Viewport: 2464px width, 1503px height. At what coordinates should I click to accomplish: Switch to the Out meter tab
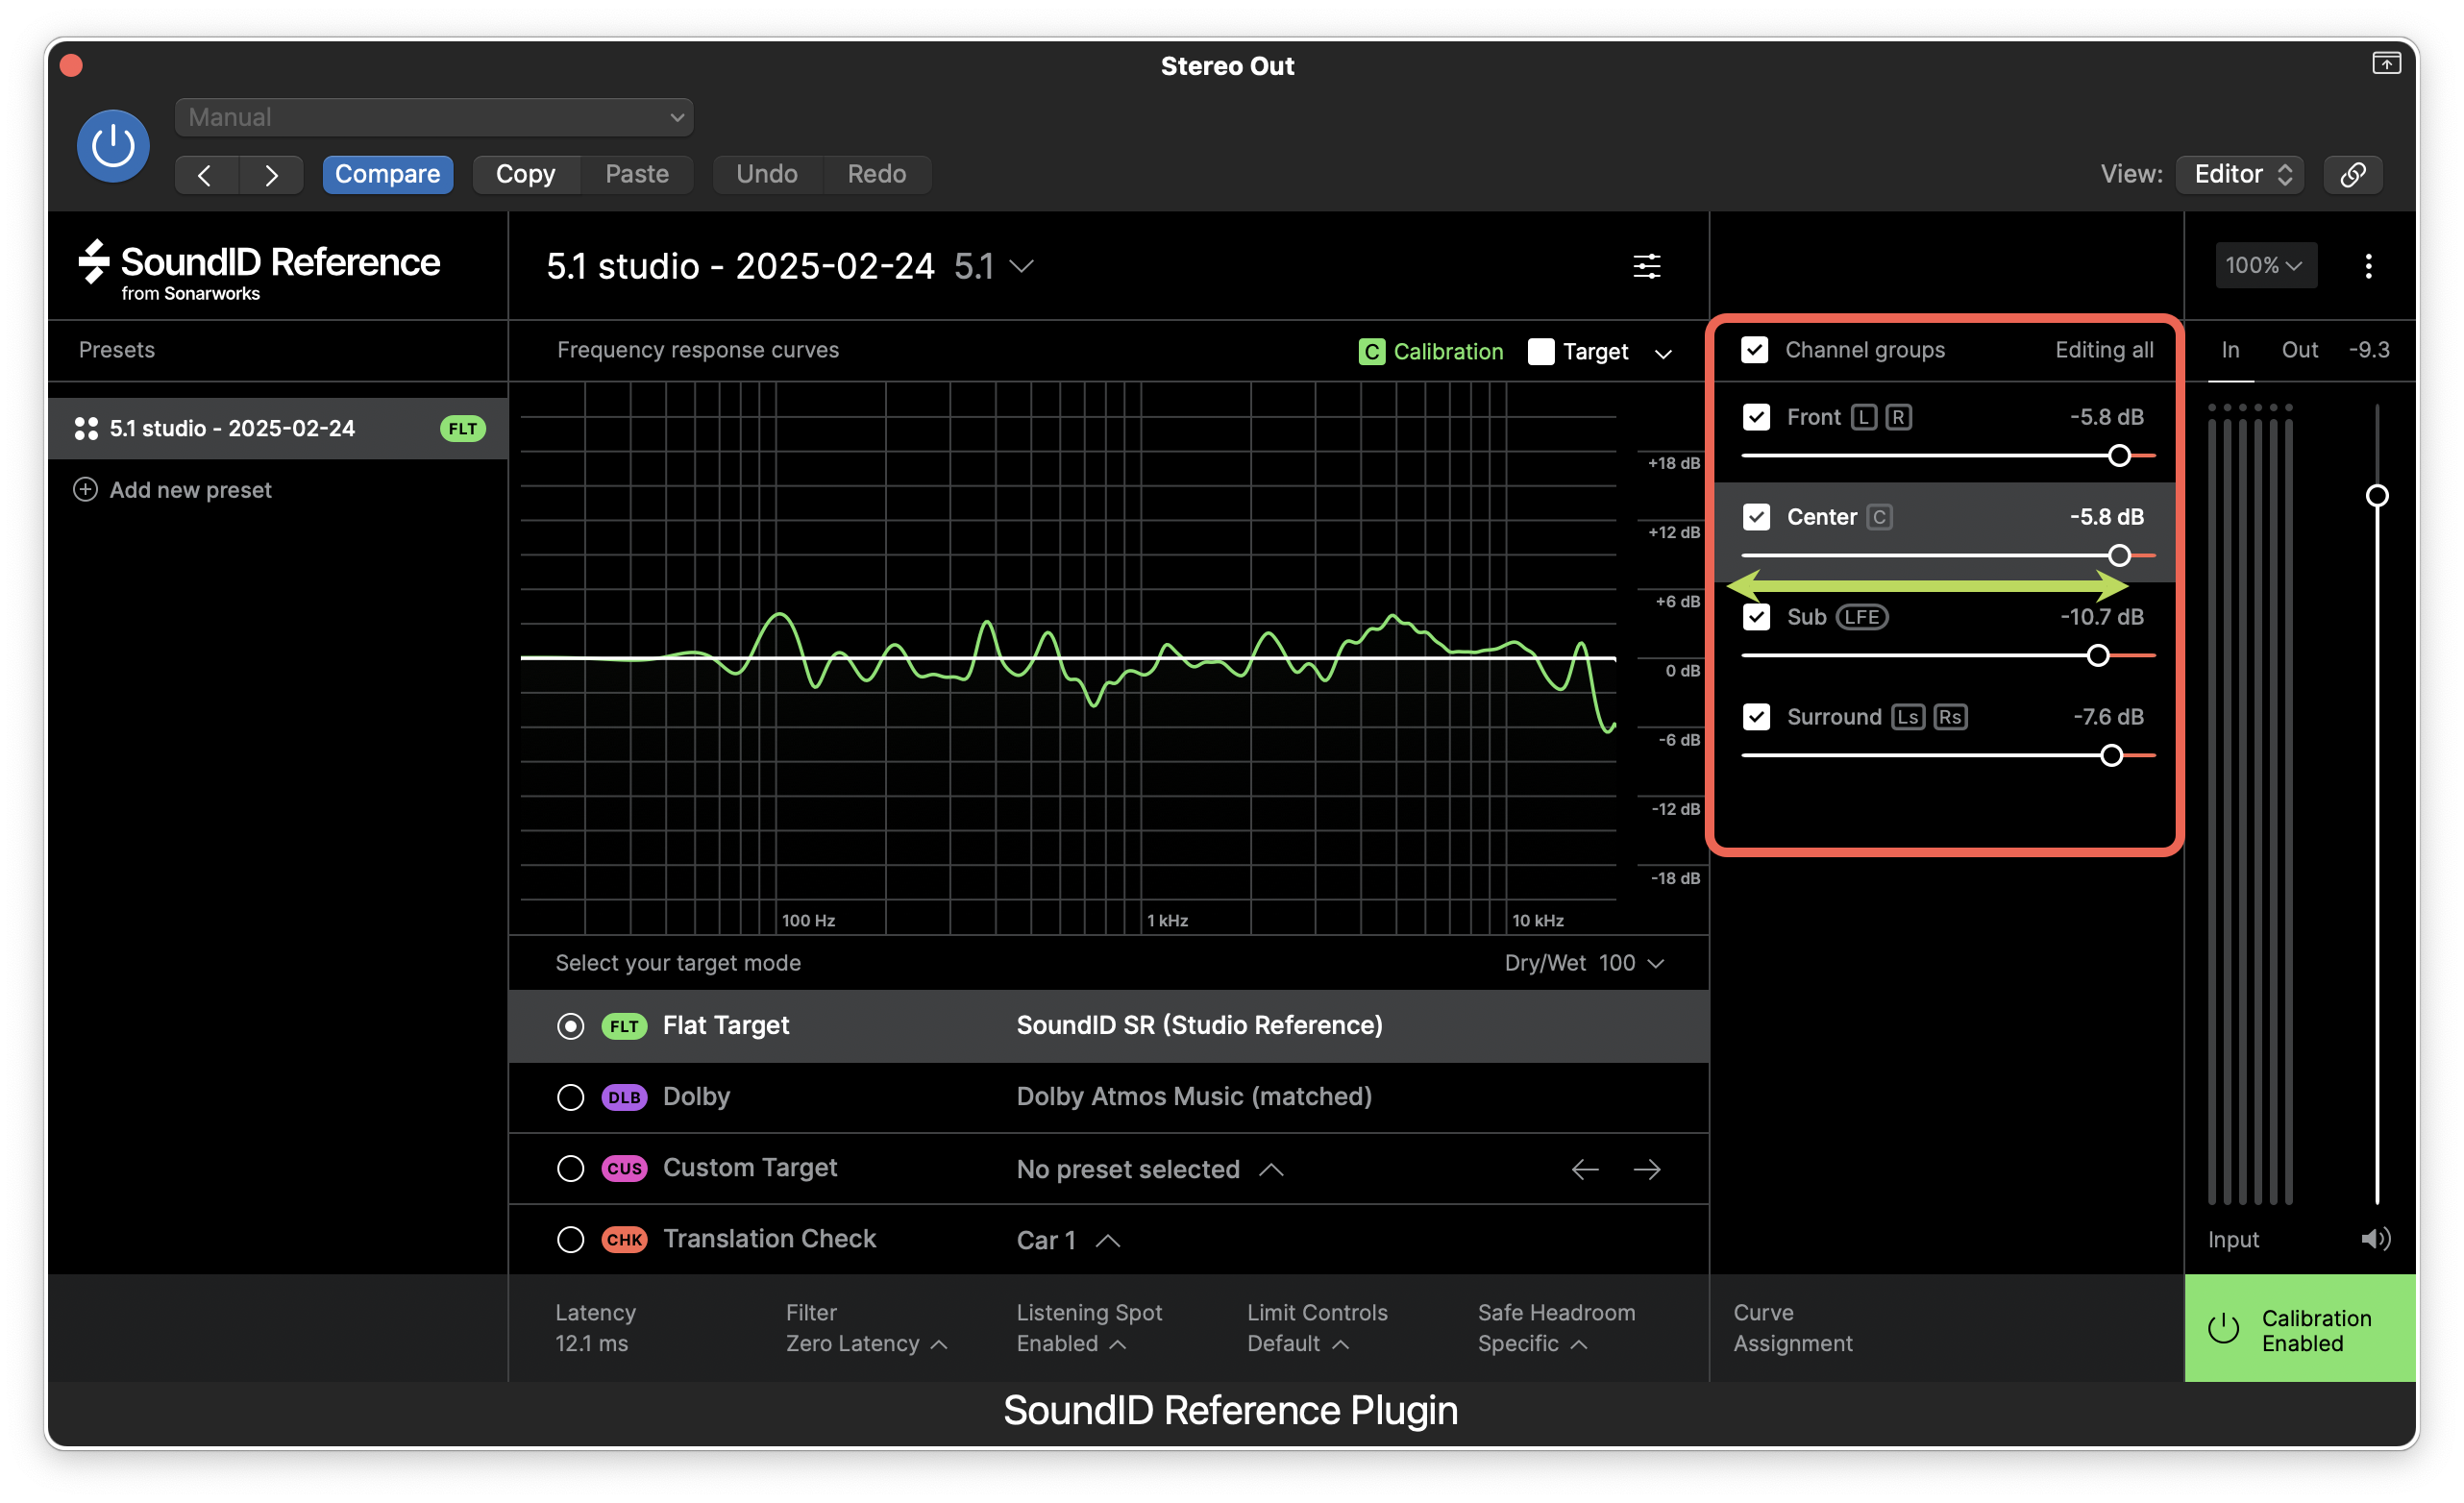[x=2299, y=350]
